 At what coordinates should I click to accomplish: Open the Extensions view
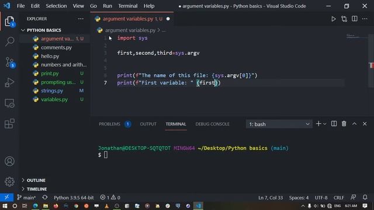[9, 124]
